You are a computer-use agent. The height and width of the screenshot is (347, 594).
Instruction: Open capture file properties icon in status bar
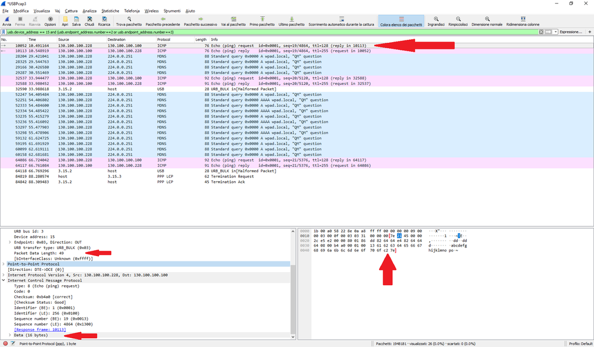click(13, 343)
